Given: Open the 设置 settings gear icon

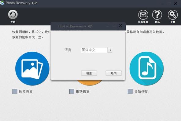Looking at the screenshot, I should click(x=173, y=15).
